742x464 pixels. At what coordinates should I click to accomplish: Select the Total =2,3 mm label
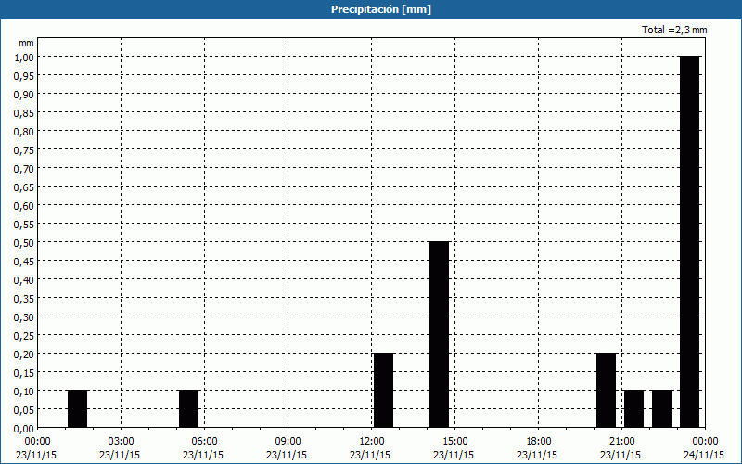tap(674, 30)
